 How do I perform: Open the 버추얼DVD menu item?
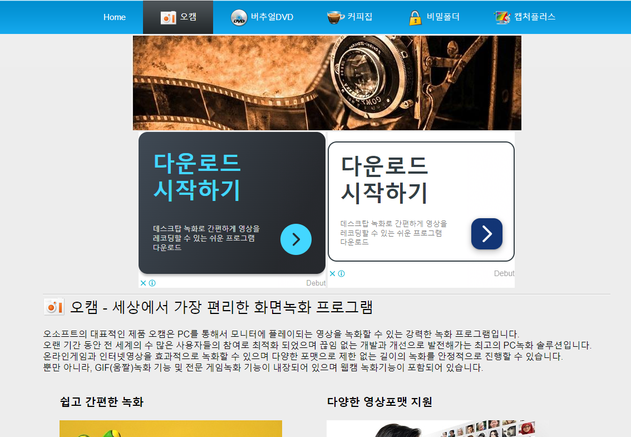(262, 17)
